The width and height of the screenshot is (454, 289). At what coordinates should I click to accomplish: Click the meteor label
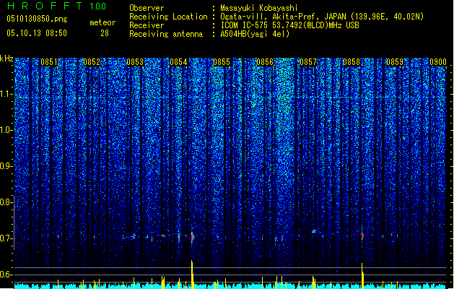click(102, 22)
